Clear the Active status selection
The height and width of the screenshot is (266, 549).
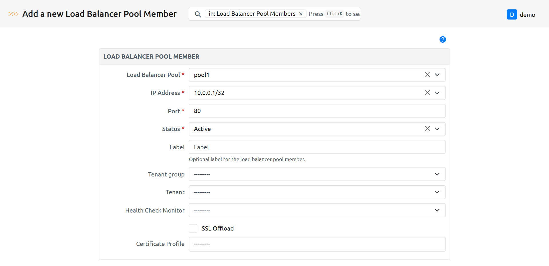427,129
